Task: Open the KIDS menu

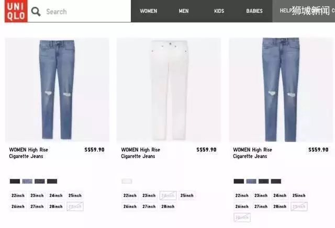Action: click(219, 11)
